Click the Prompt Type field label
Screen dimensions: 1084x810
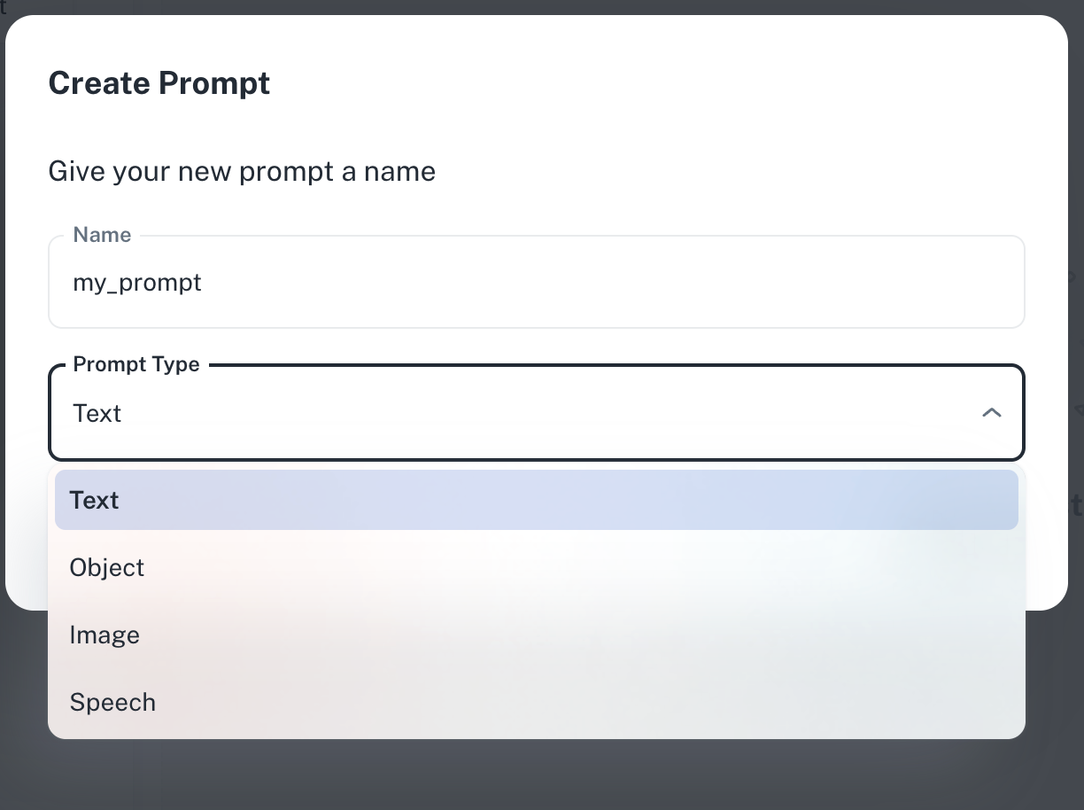click(135, 363)
